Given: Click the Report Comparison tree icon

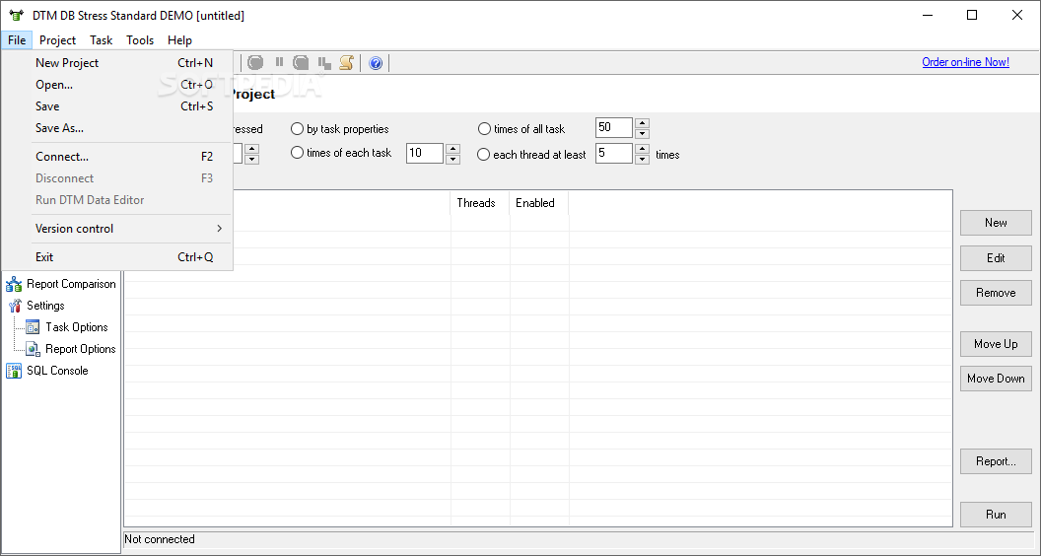Looking at the screenshot, I should tap(13, 284).
